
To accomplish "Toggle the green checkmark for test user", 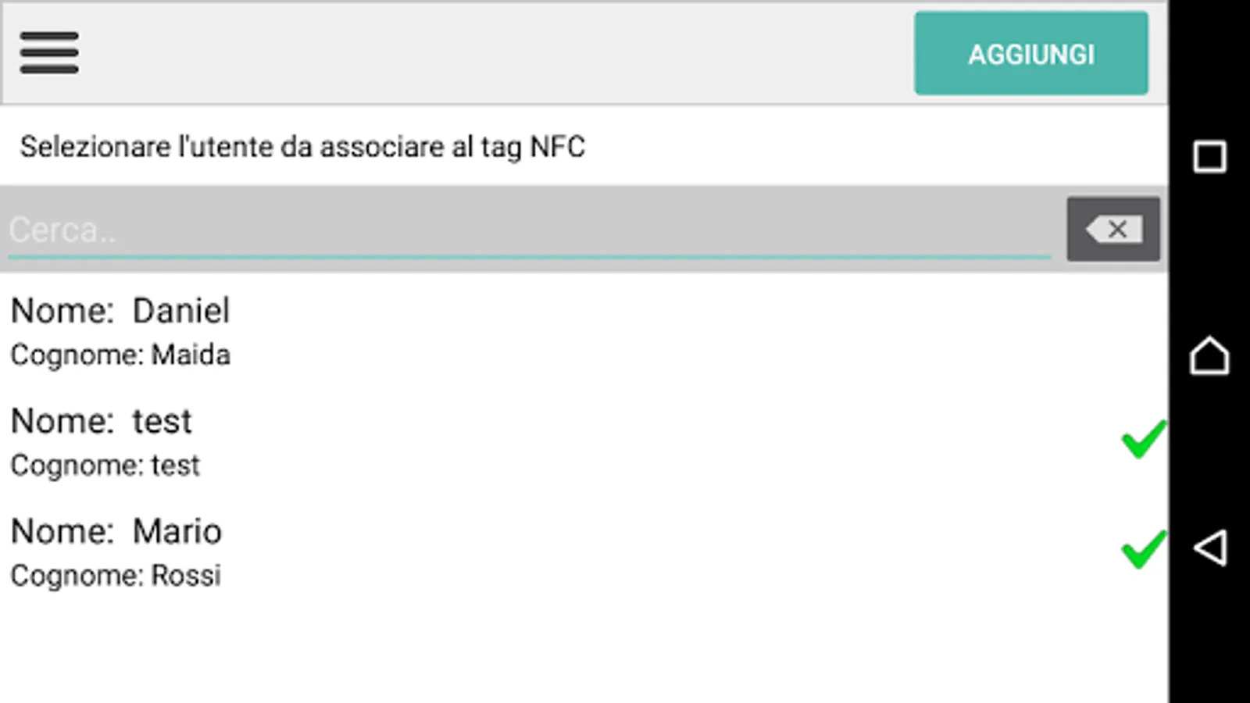I will [1144, 440].
